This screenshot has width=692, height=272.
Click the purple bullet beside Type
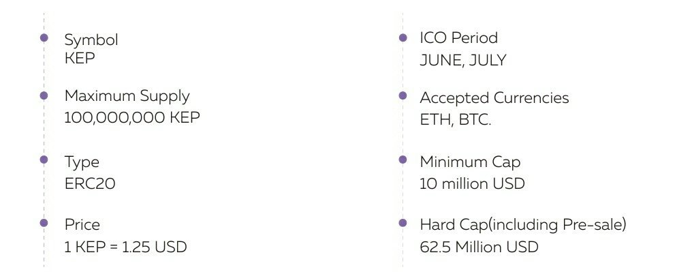(x=44, y=160)
